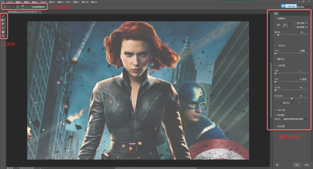Click the reset workspace arrow icon

pyautogui.click(x=277, y=165)
